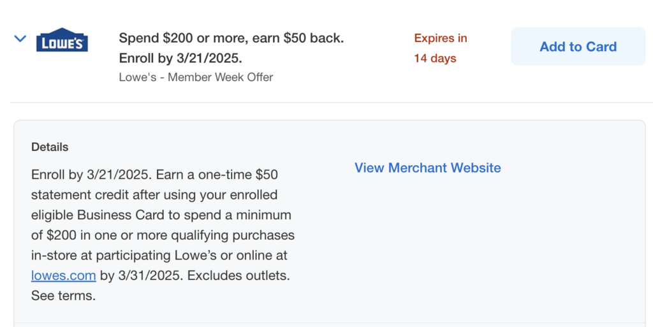Collapse the Lowe's offer details chevron
The image size is (653, 327).
(x=20, y=39)
